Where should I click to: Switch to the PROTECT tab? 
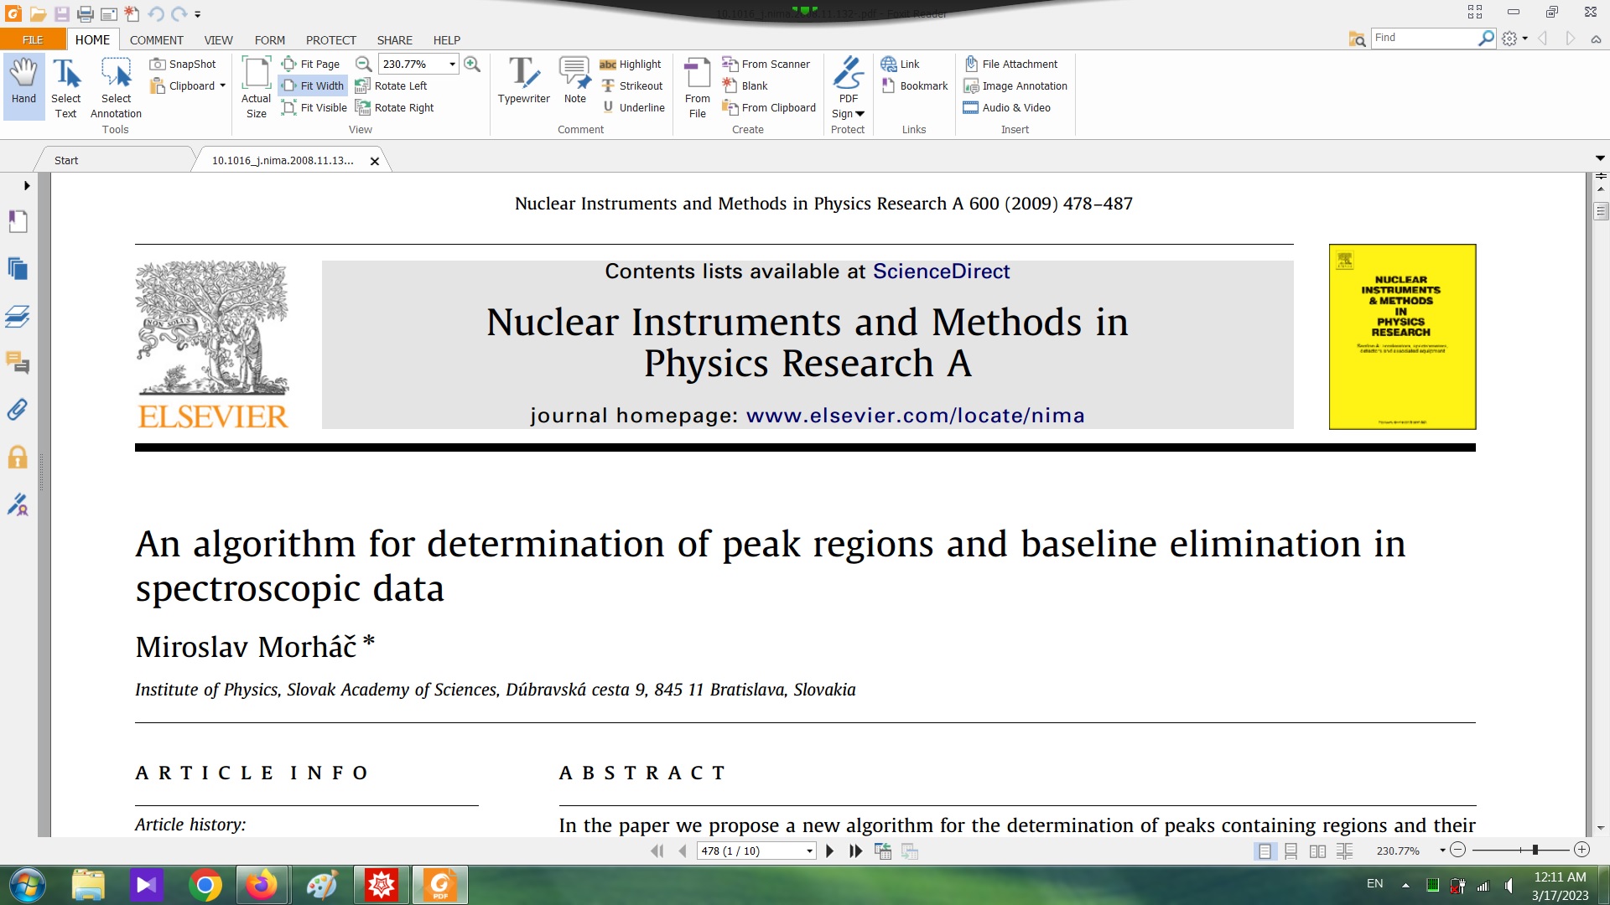point(330,39)
